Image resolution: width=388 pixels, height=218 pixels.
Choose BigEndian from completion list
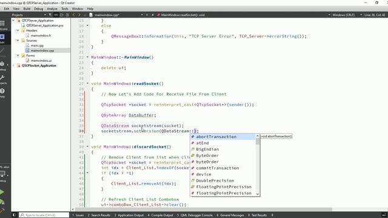223,149
